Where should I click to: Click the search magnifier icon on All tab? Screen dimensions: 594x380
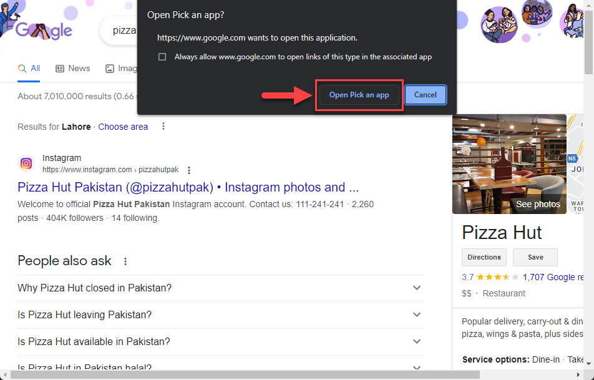22,69
